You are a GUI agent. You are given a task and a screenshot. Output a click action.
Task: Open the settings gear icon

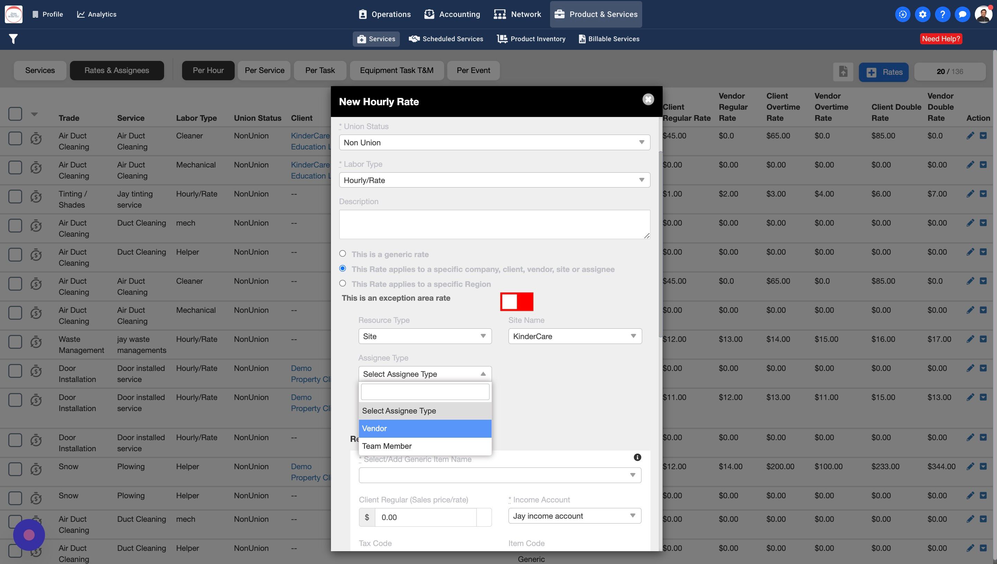point(923,14)
